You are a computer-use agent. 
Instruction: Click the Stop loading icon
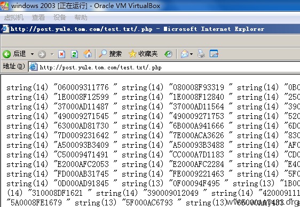(61, 54)
